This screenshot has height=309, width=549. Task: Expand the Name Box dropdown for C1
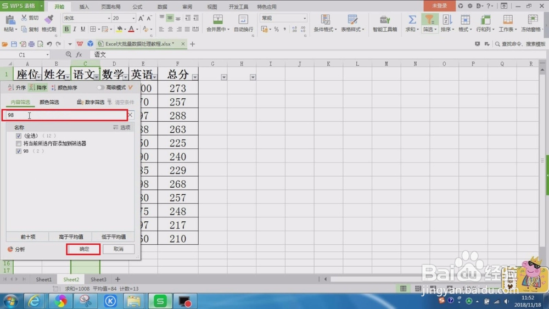click(47, 55)
